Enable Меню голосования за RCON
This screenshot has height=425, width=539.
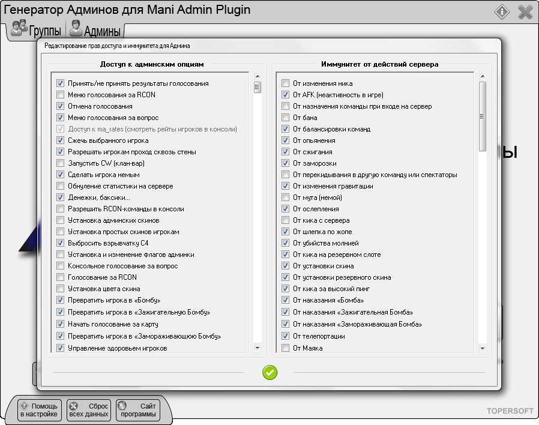click(x=60, y=95)
